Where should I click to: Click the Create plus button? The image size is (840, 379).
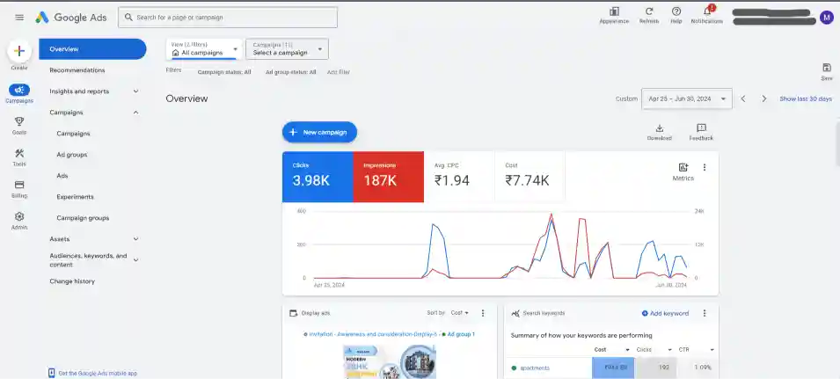(x=19, y=52)
